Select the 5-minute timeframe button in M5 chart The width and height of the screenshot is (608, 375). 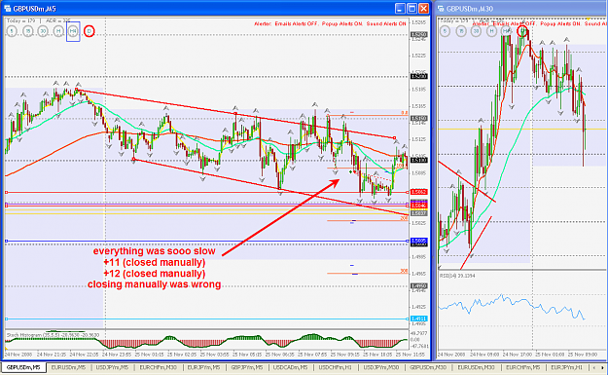[12, 31]
